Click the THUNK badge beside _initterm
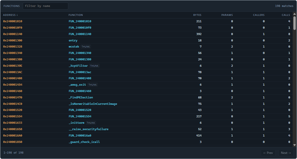The height and width of the screenshot is (159, 297). tap(91, 123)
